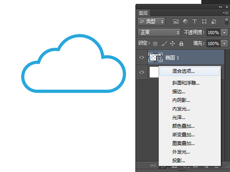Hide the 椭圆 1 layer
The image size is (230, 172).
tap(142, 57)
